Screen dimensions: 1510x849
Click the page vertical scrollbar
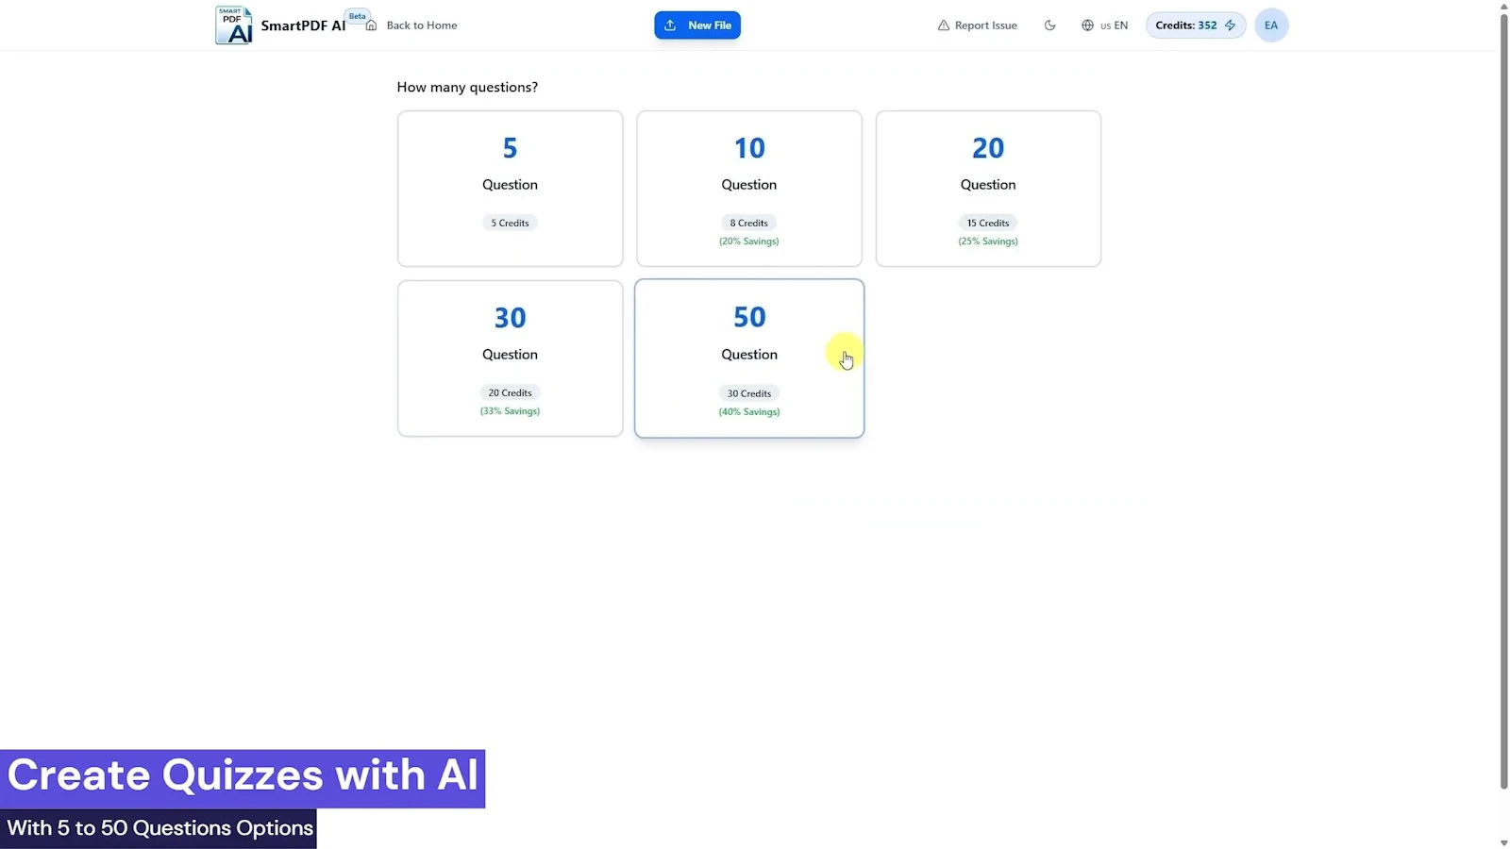point(1504,401)
